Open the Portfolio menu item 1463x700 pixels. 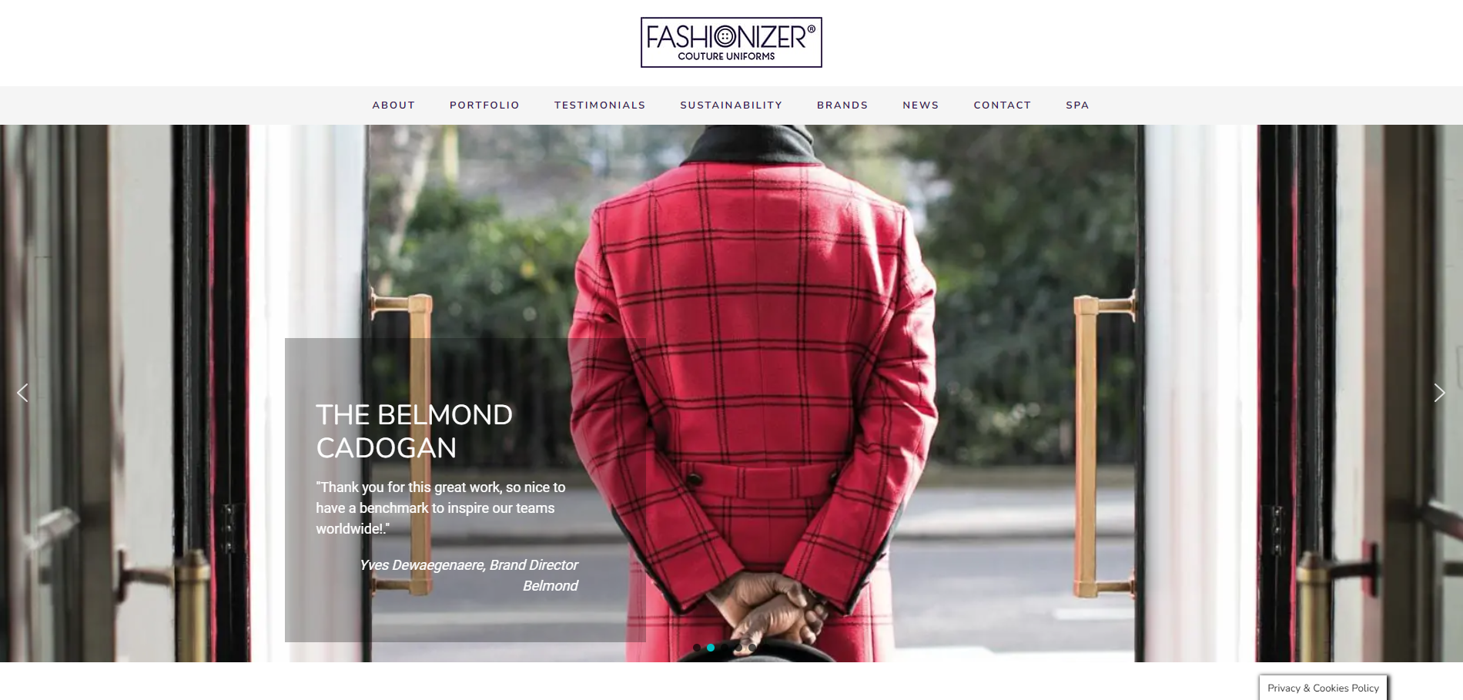(484, 106)
